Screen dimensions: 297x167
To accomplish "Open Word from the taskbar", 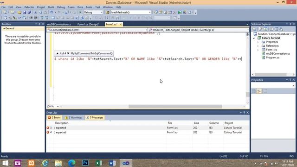I will pos(112,163).
